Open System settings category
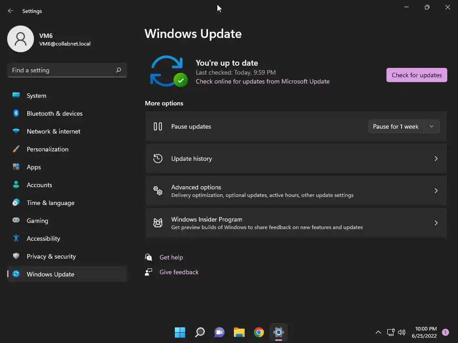This screenshot has width=458, height=343. pyautogui.click(x=67, y=96)
